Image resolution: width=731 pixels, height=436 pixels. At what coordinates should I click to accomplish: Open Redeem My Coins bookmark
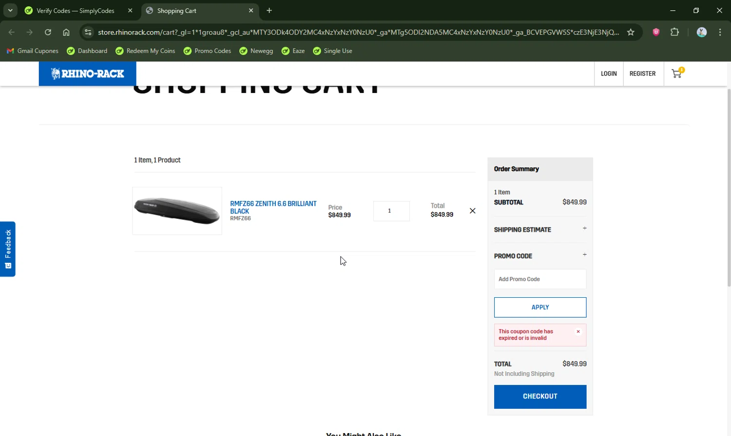tap(145, 51)
